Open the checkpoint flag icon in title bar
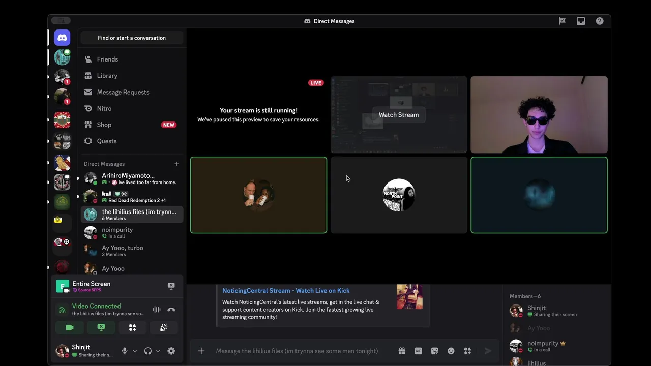This screenshot has width=651, height=366. (562, 21)
